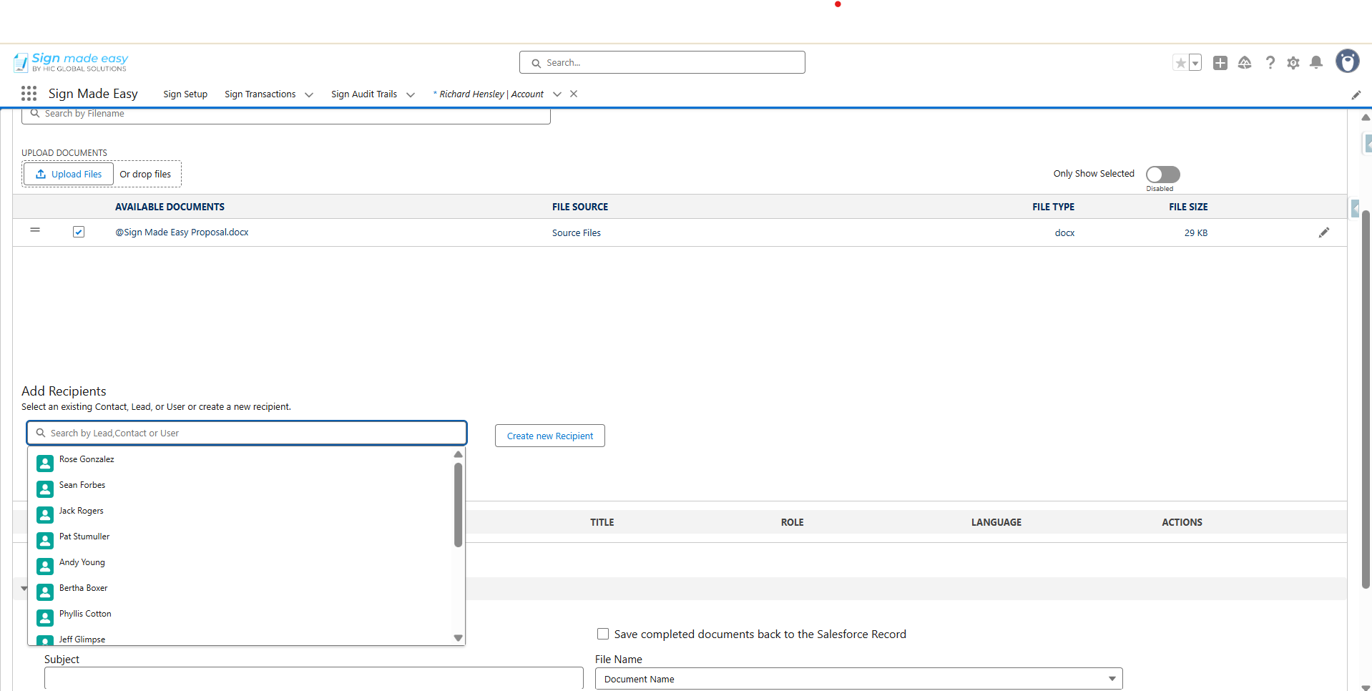Click the docx file type cell
1372x691 pixels.
(1064, 233)
